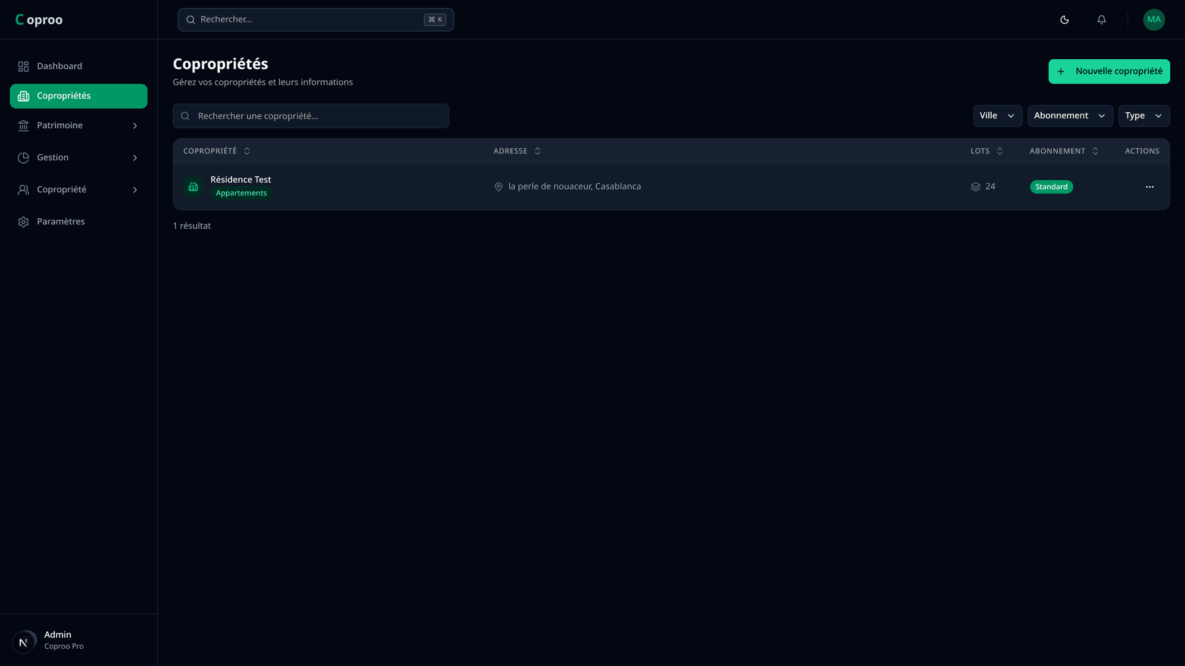Viewport: 1185px width, 666px height.
Task: Open the Abonnement filter dropdown
Action: [x=1070, y=116]
